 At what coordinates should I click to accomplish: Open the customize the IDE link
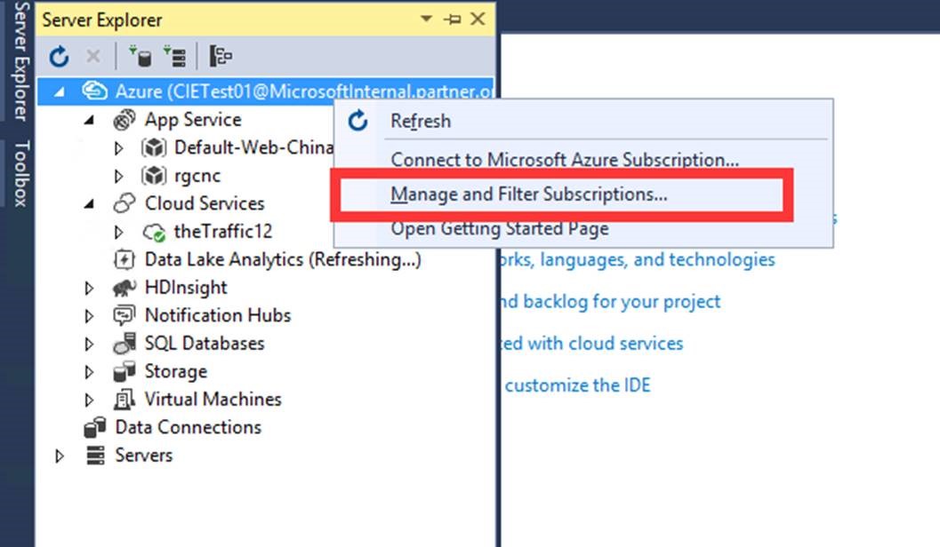(x=577, y=385)
